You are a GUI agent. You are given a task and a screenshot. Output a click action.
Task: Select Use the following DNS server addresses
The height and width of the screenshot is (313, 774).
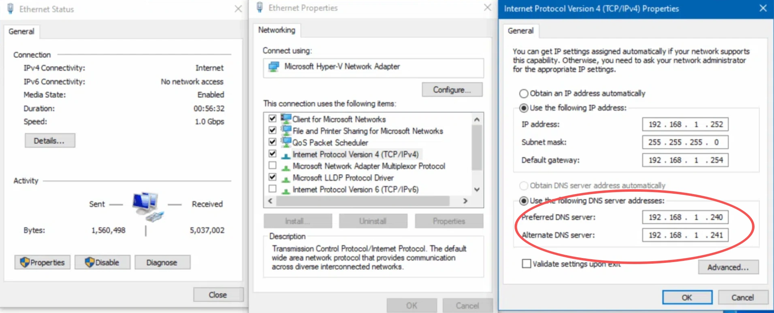[524, 201]
